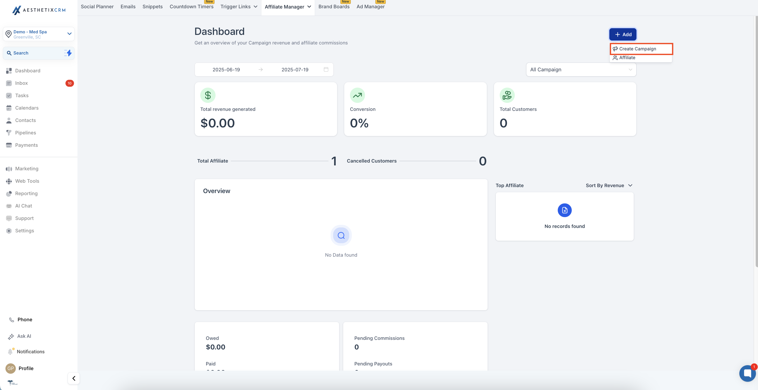758x390 pixels.
Task: Open the Sort By Revenue dropdown
Action: (609, 185)
